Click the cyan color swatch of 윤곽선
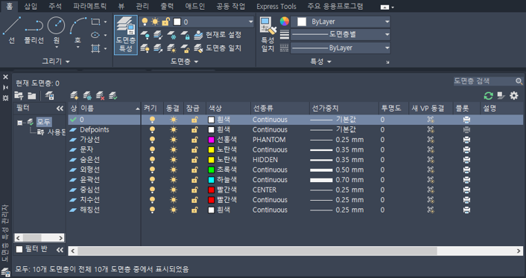 click(211, 180)
